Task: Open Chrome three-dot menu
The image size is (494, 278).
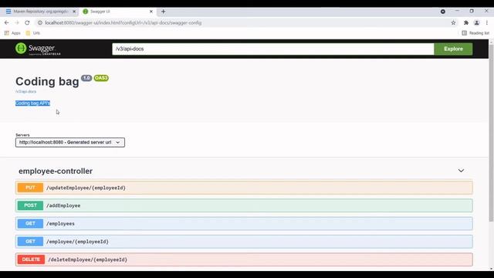Action: 487,22
